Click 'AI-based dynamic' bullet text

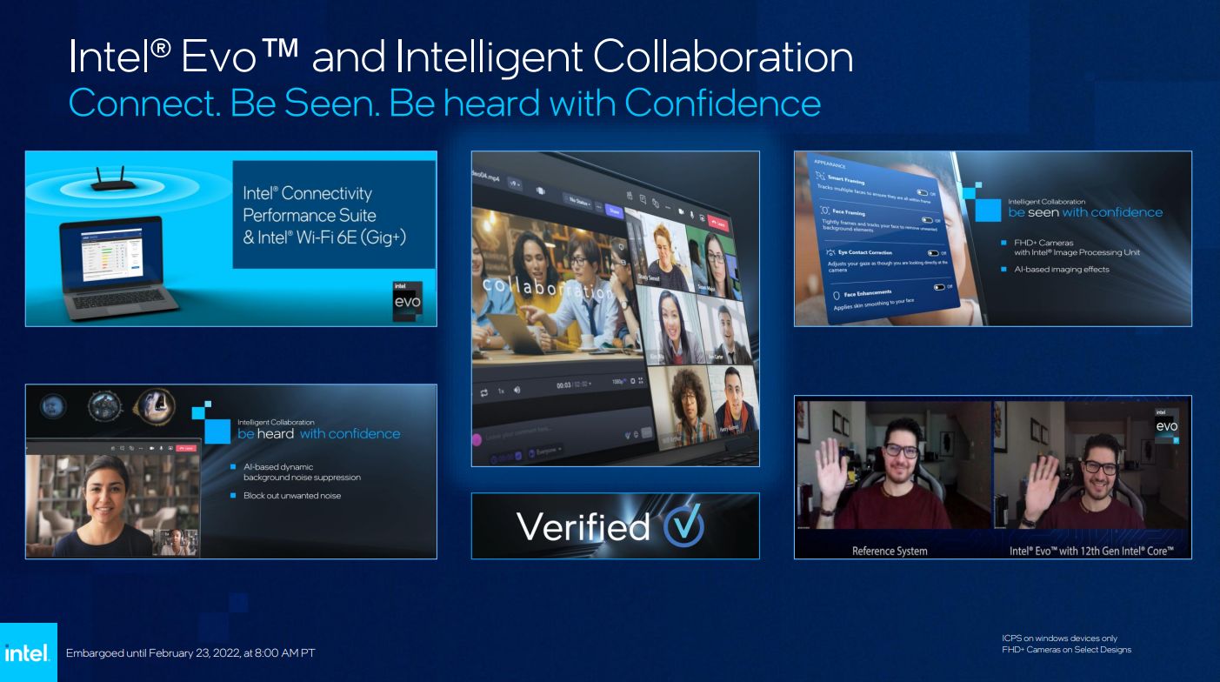[x=278, y=466]
